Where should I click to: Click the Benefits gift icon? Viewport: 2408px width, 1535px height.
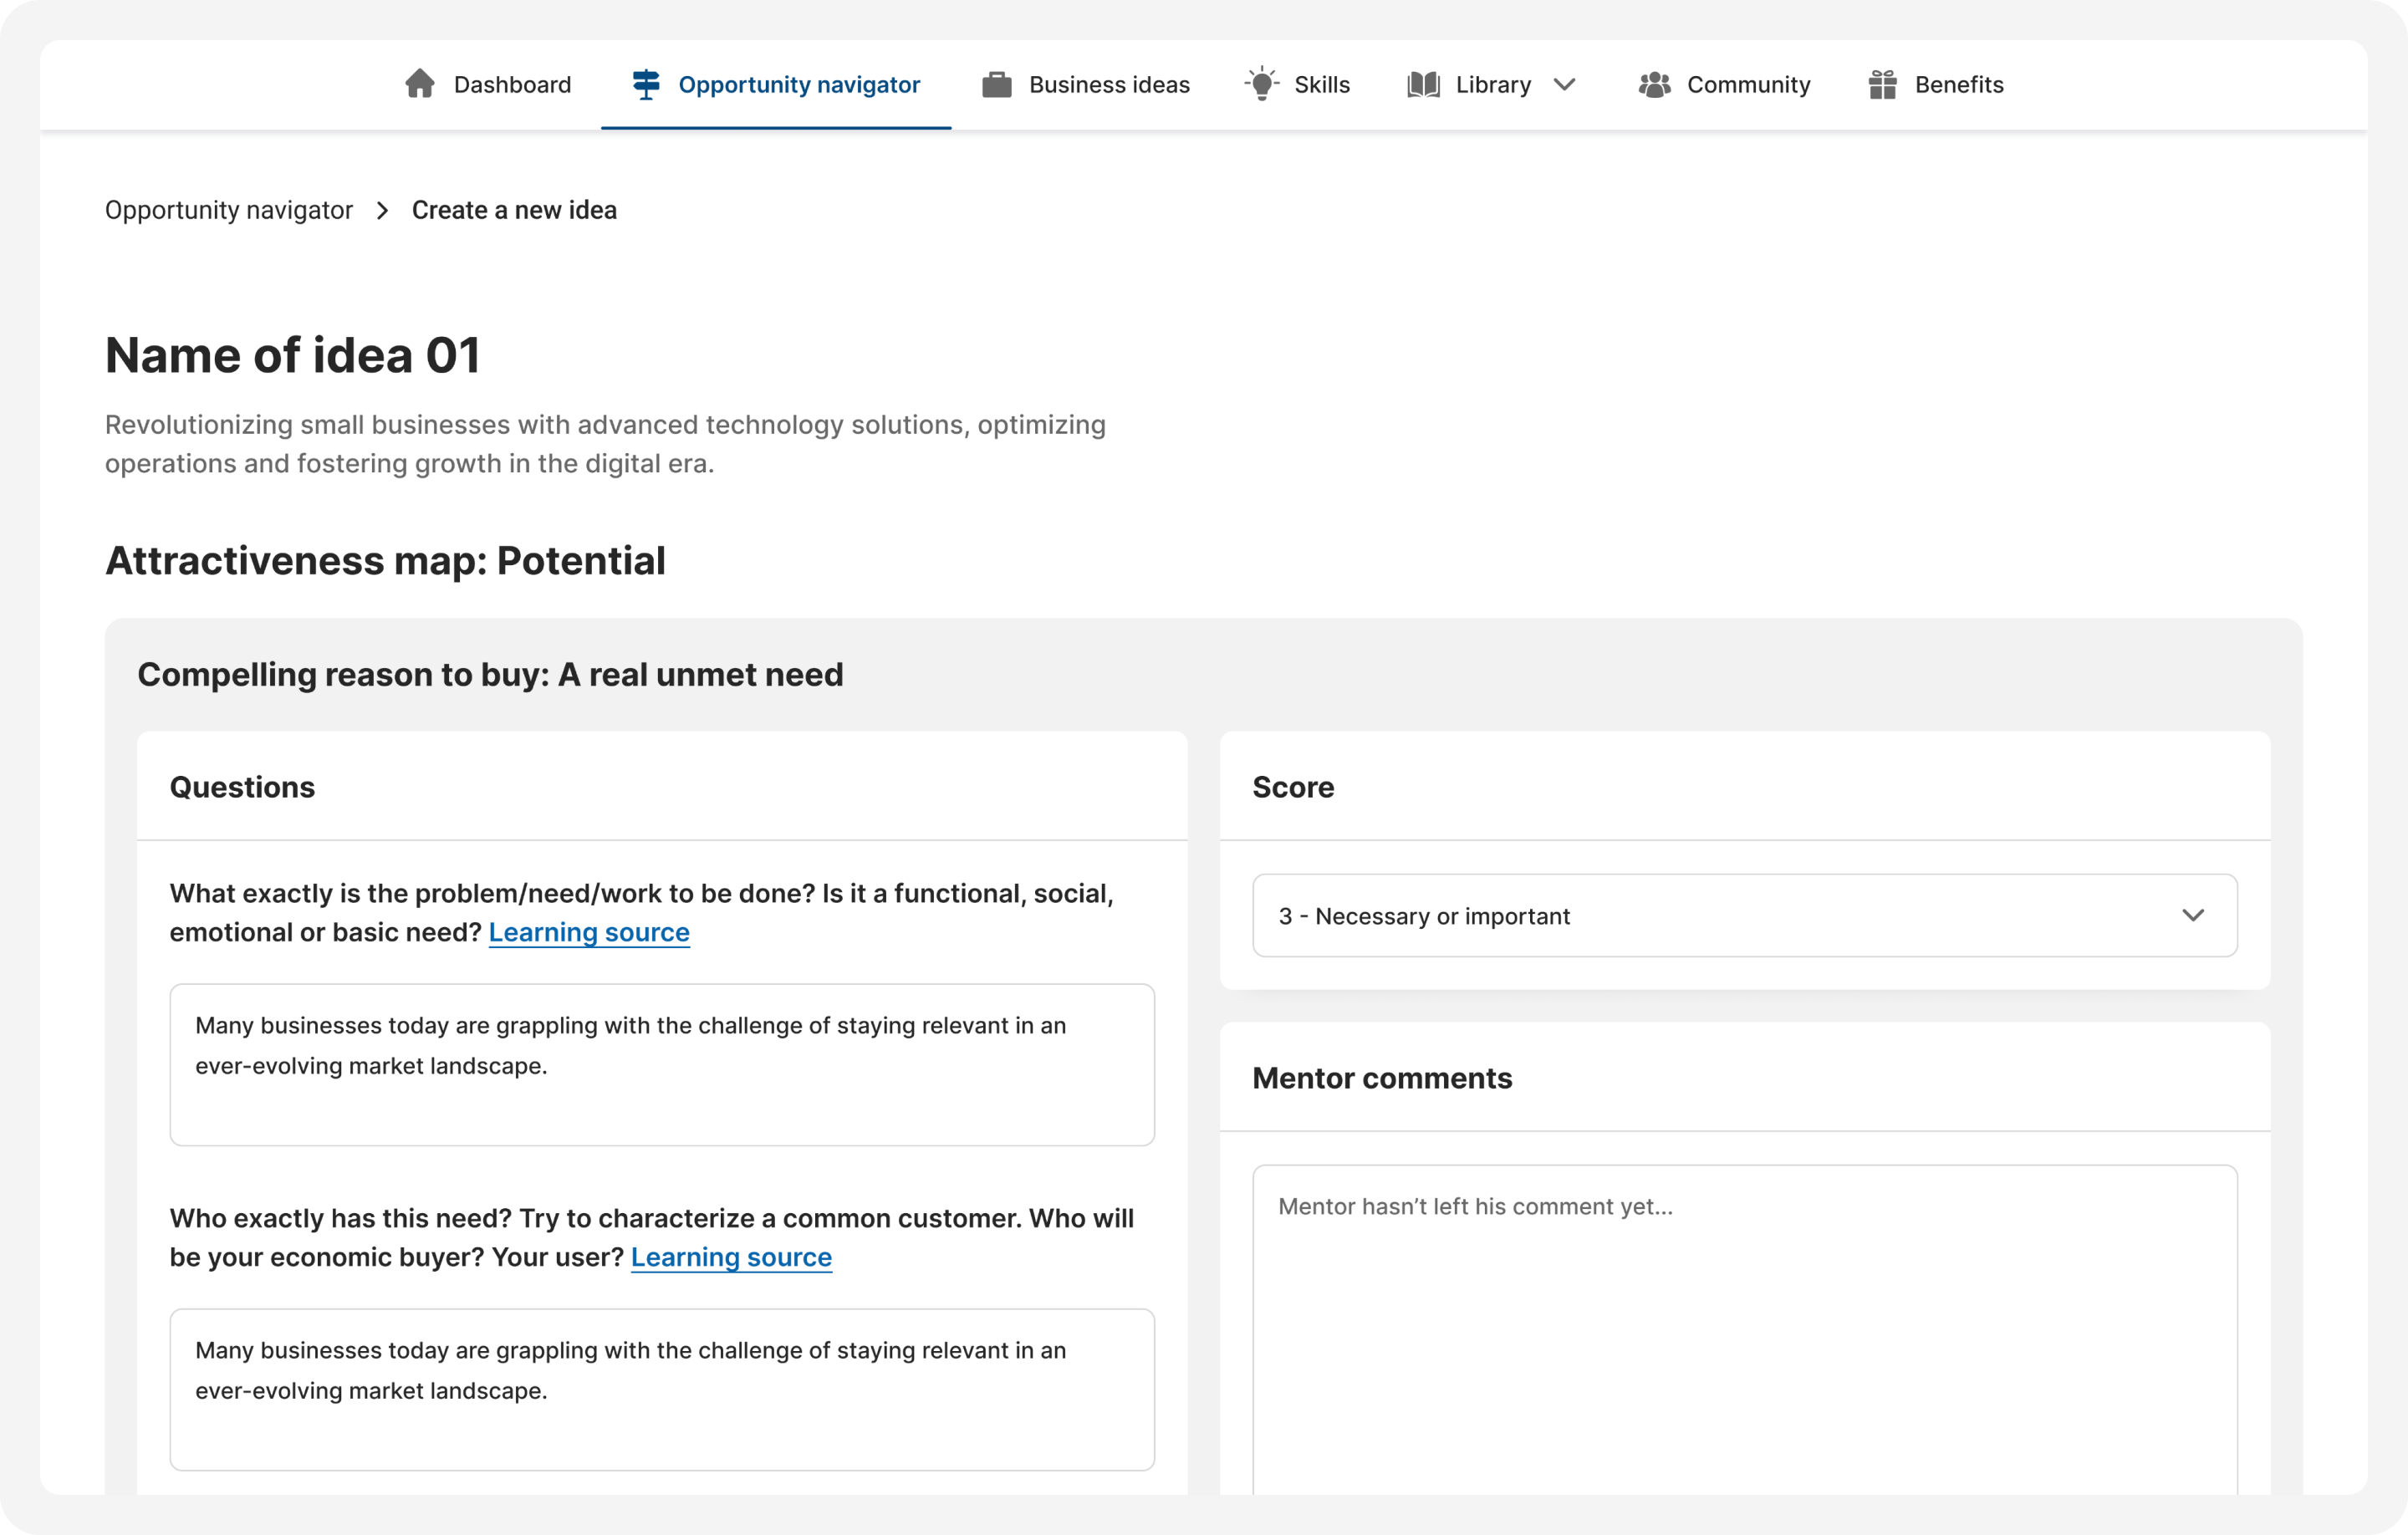[x=1883, y=84]
